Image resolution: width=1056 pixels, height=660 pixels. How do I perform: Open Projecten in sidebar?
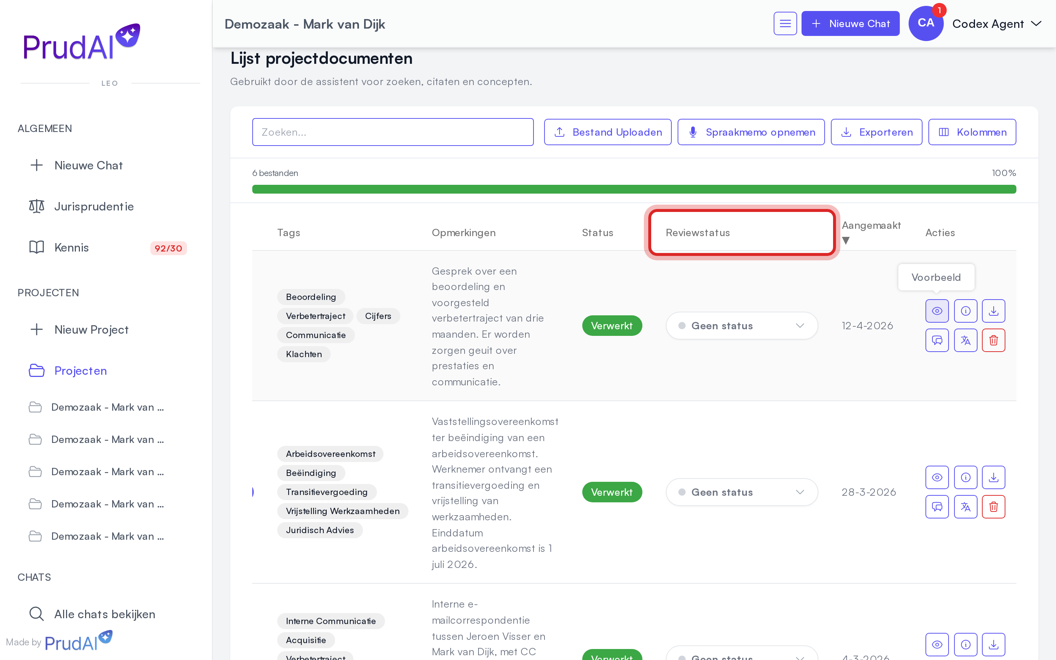(68, 371)
